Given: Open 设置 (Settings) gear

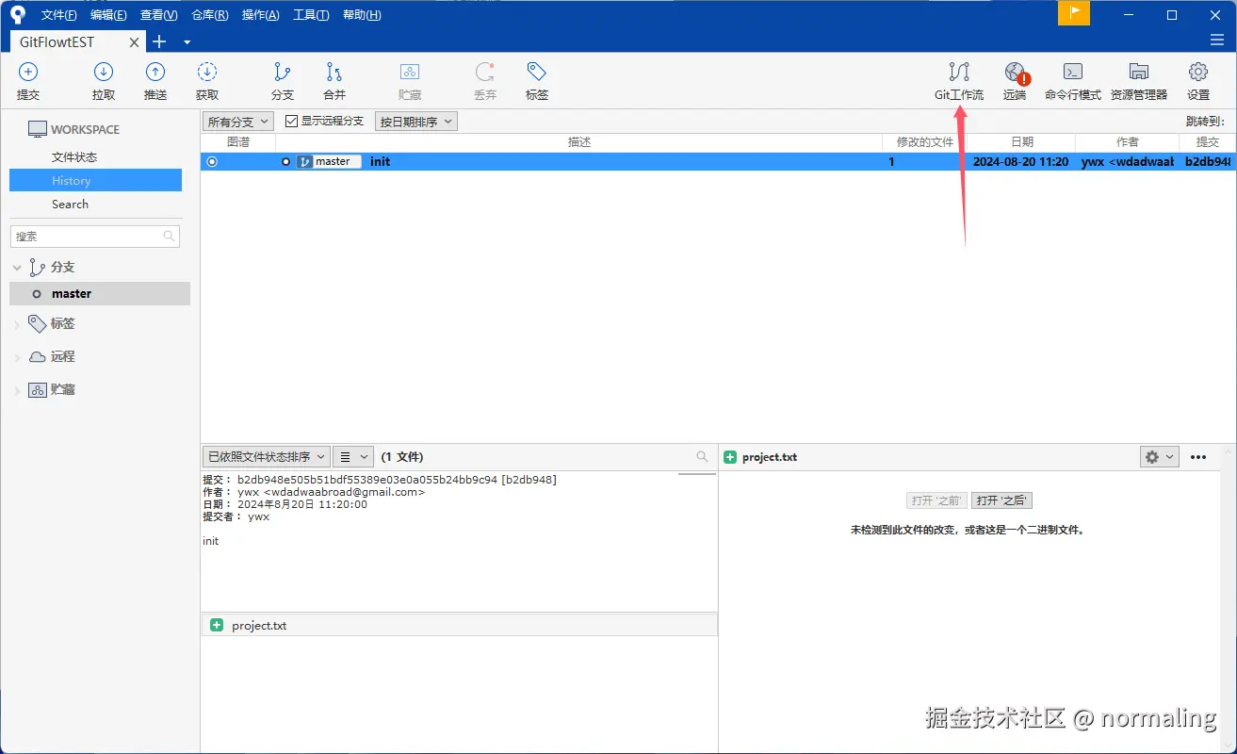Looking at the screenshot, I should [1198, 81].
